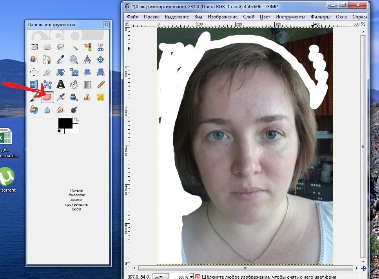The width and height of the screenshot is (379, 279).
Task: Select the Ink tool
Action: 74,97
